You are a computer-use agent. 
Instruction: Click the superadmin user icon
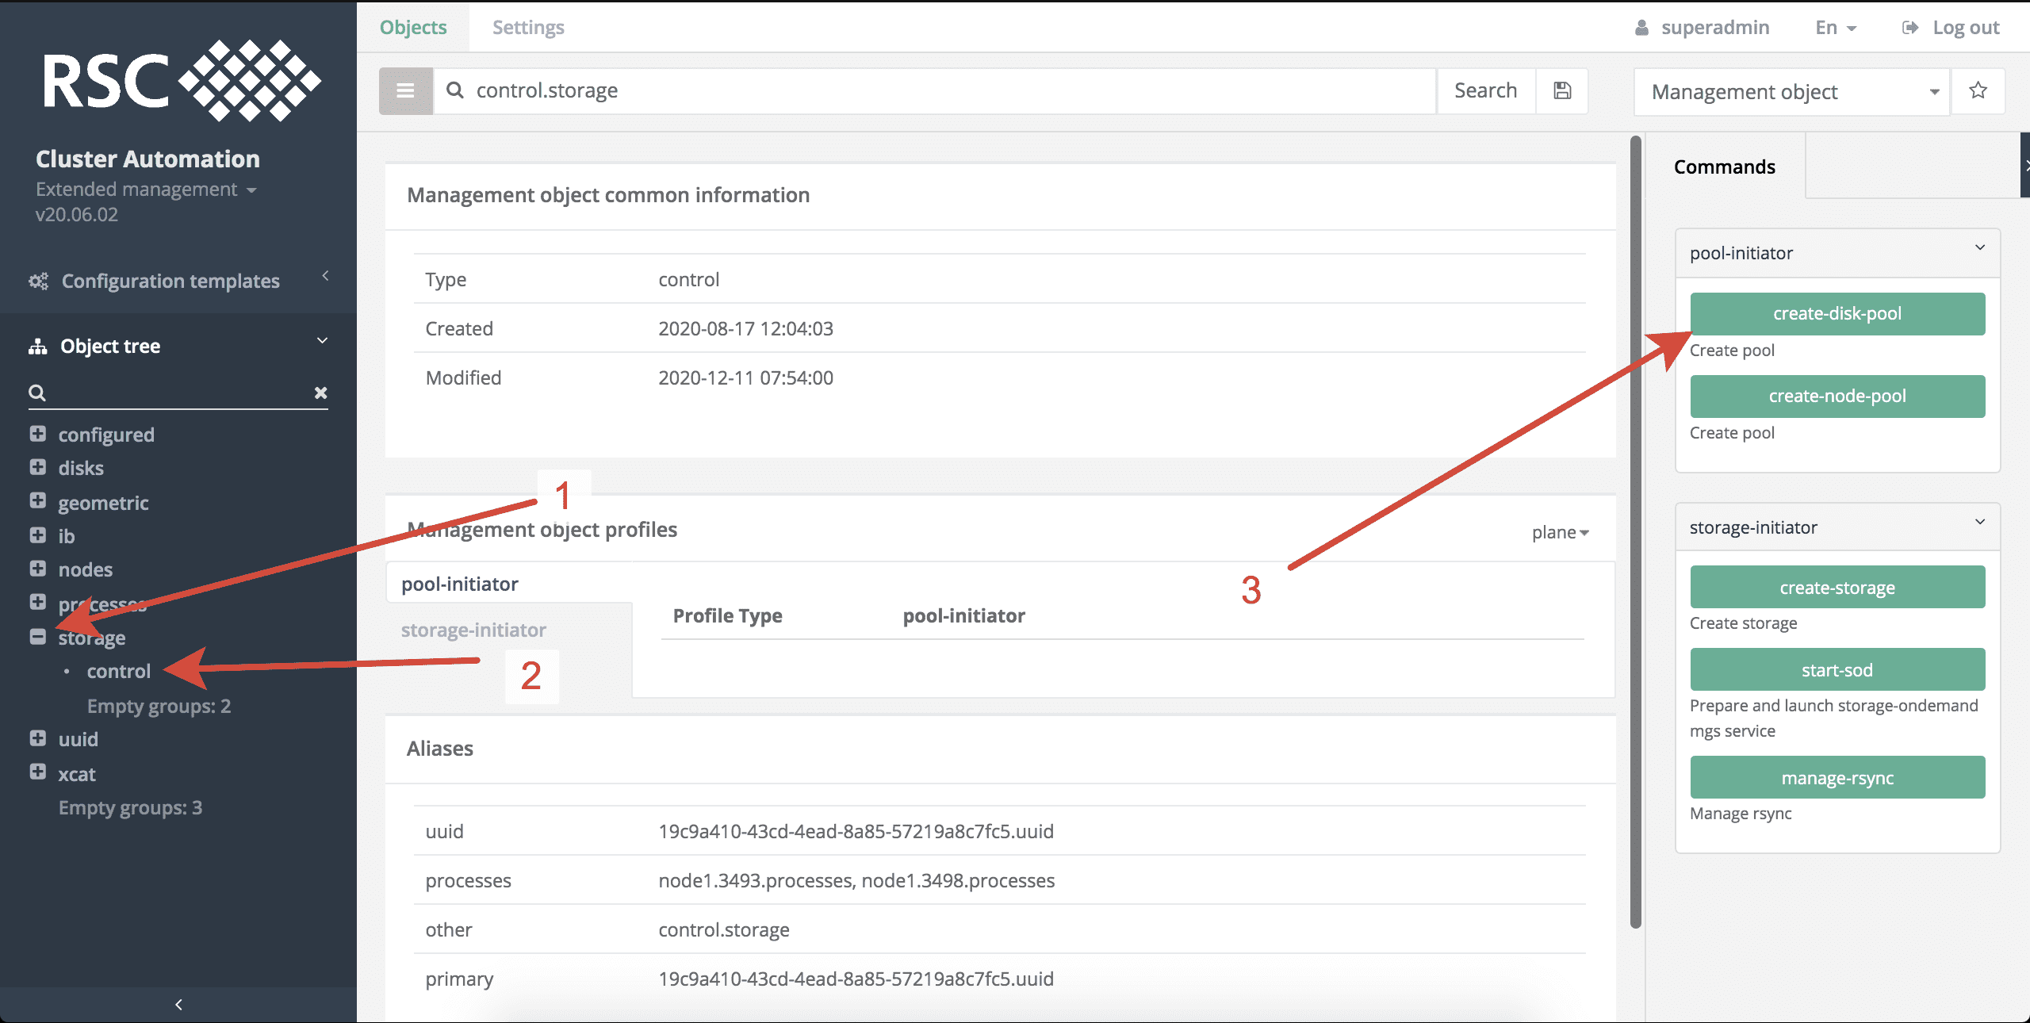1641,28
